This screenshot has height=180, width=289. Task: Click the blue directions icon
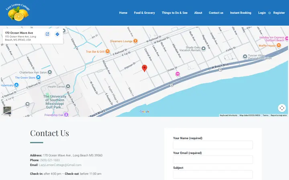coord(57,34)
